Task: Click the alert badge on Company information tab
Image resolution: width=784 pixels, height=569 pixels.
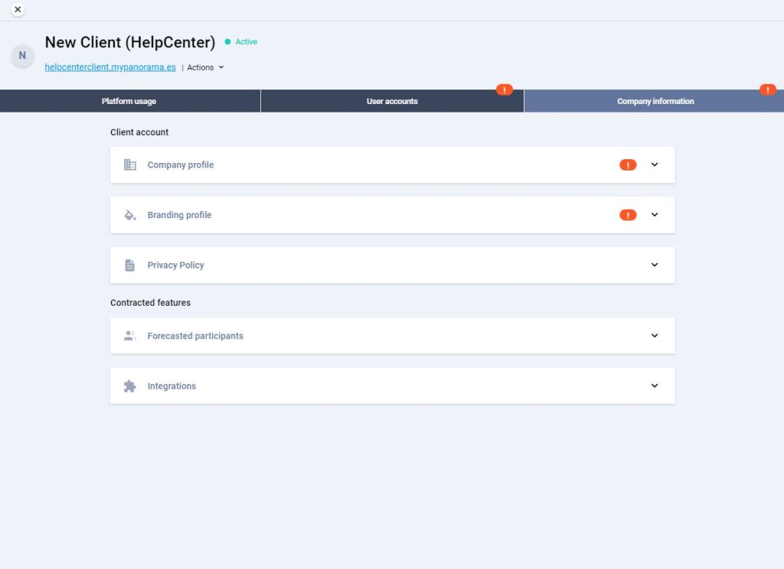Action: click(x=768, y=90)
